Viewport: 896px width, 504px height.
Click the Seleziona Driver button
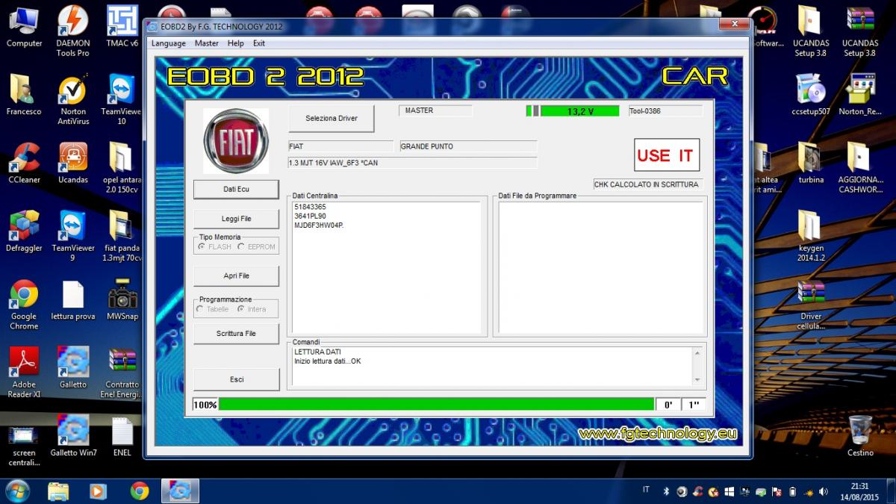tap(332, 118)
